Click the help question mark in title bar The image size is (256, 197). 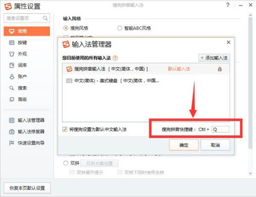[x=228, y=5]
